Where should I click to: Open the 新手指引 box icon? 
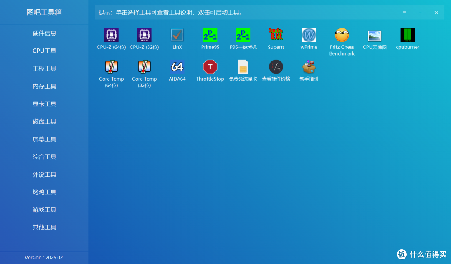[x=309, y=67]
